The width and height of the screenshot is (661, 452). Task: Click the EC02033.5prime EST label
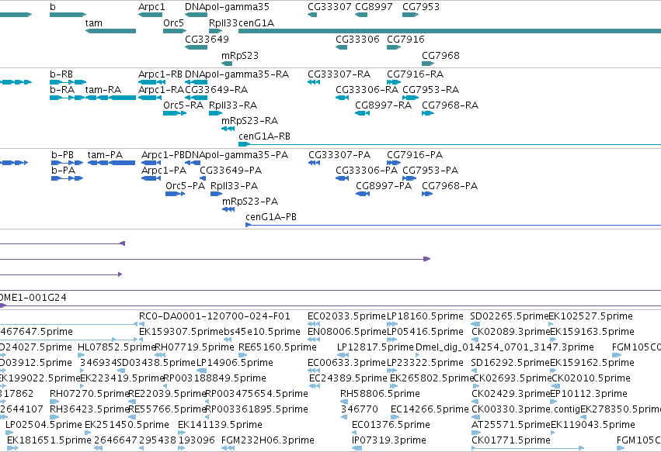click(x=346, y=316)
